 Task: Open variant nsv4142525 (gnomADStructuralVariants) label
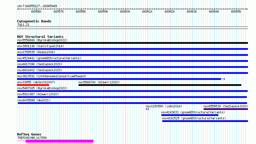194,118
